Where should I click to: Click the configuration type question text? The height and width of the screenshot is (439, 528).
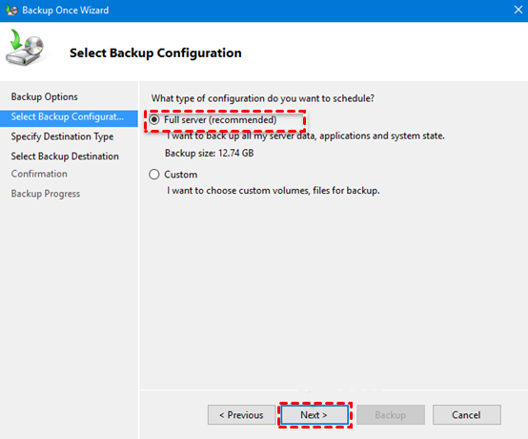pyautogui.click(x=263, y=98)
